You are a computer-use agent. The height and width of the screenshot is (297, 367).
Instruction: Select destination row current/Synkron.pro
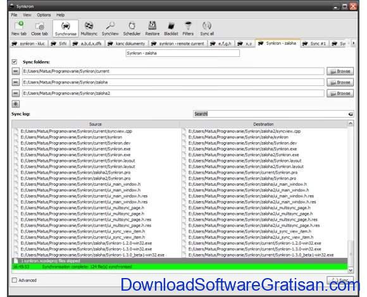[243, 173]
